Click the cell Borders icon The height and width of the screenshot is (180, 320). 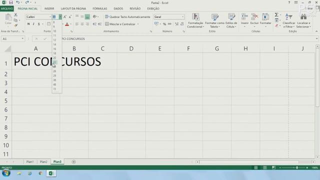(x=49, y=24)
